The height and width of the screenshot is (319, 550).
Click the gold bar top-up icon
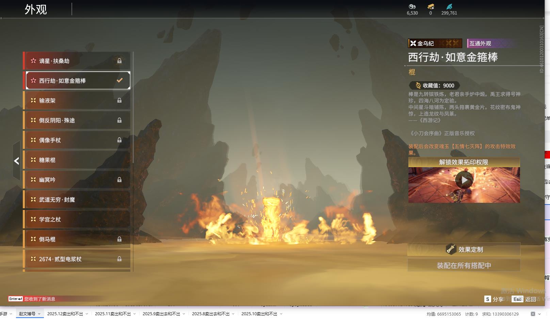(x=431, y=6)
